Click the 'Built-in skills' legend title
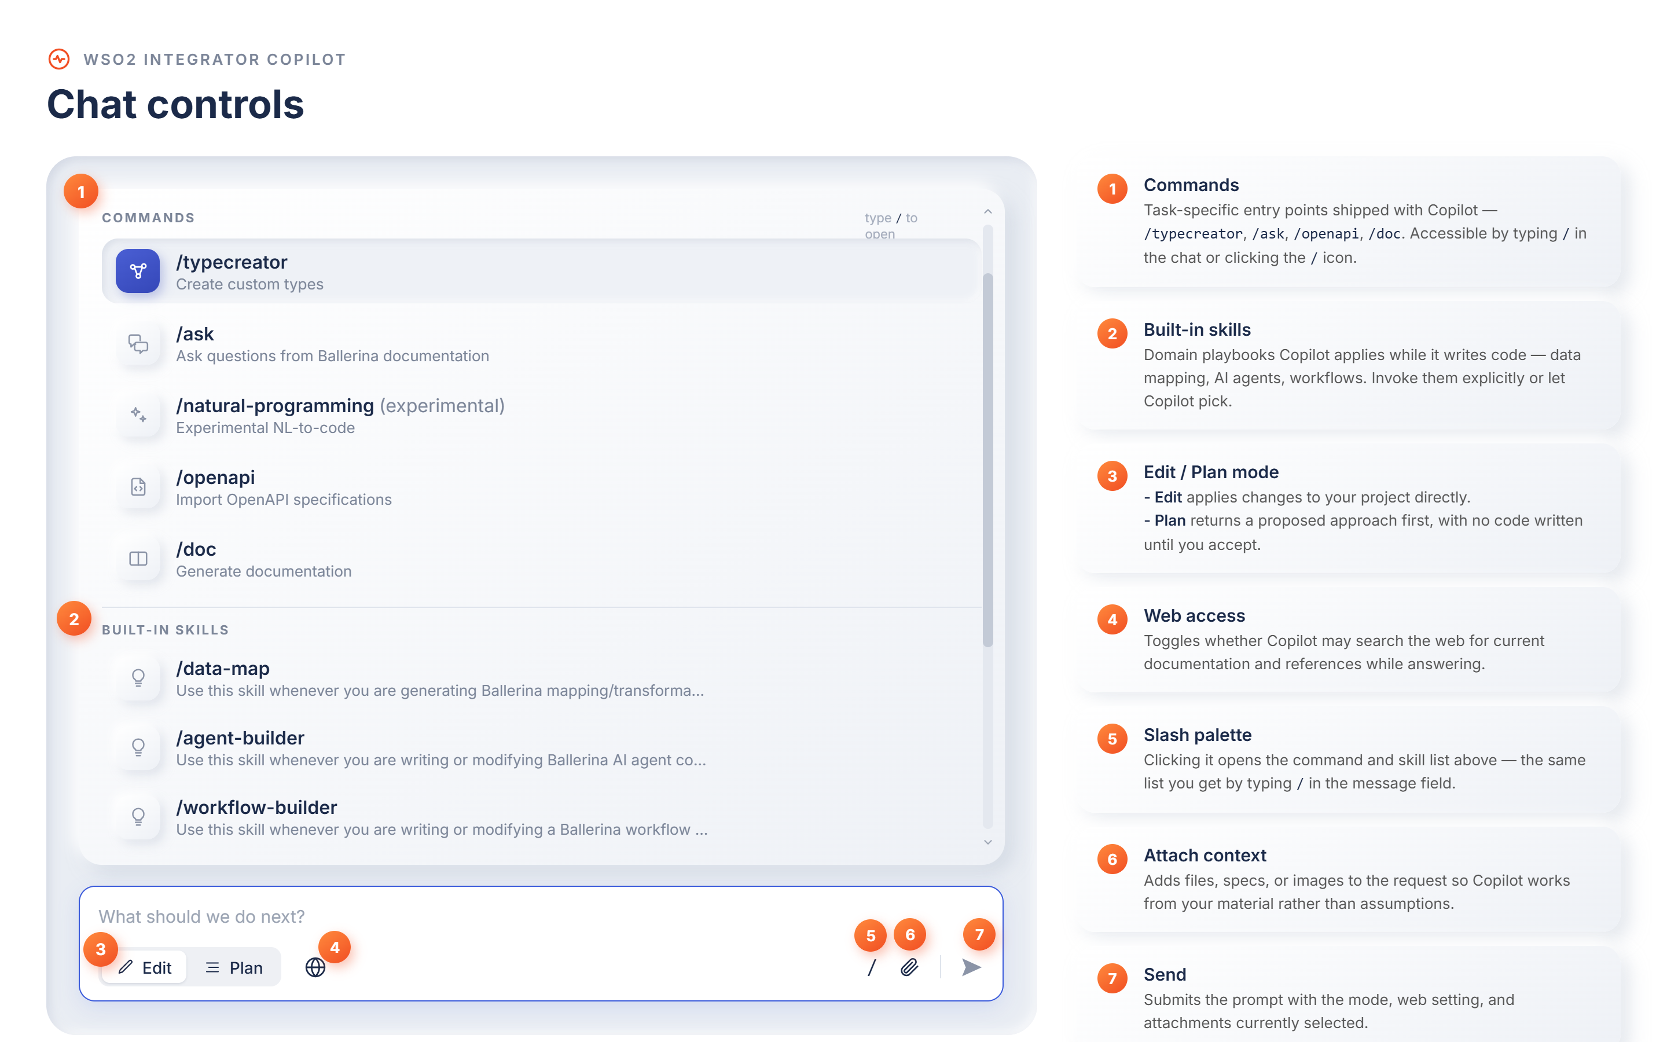The height and width of the screenshot is (1042, 1667). click(x=1197, y=329)
